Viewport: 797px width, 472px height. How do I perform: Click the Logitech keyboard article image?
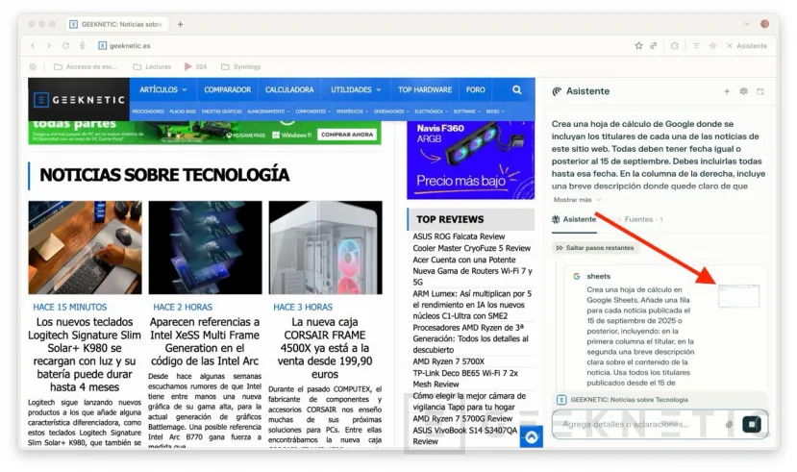tap(85, 247)
